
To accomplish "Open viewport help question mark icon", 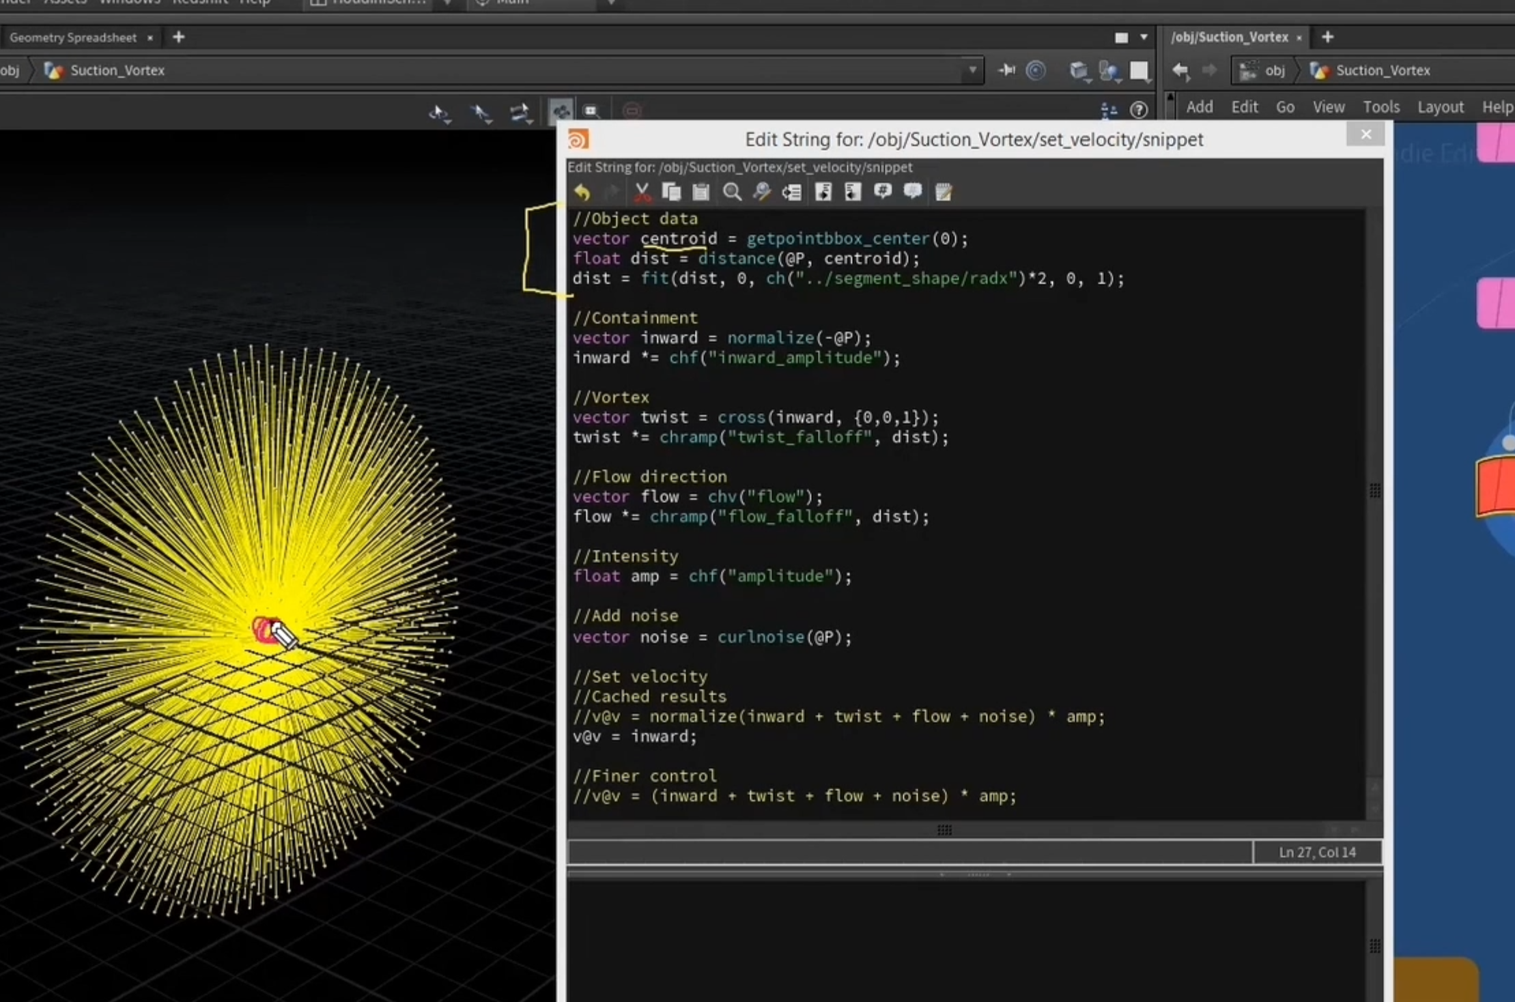I will click(1139, 110).
